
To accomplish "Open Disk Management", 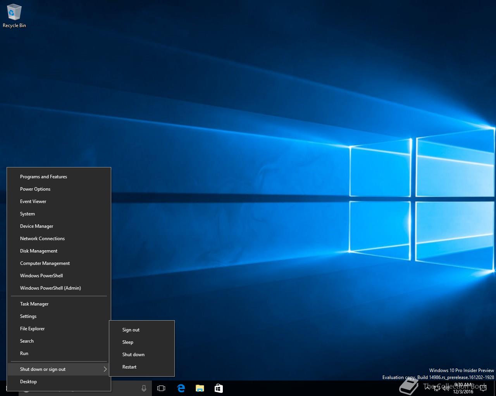I will tap(59, 251).
